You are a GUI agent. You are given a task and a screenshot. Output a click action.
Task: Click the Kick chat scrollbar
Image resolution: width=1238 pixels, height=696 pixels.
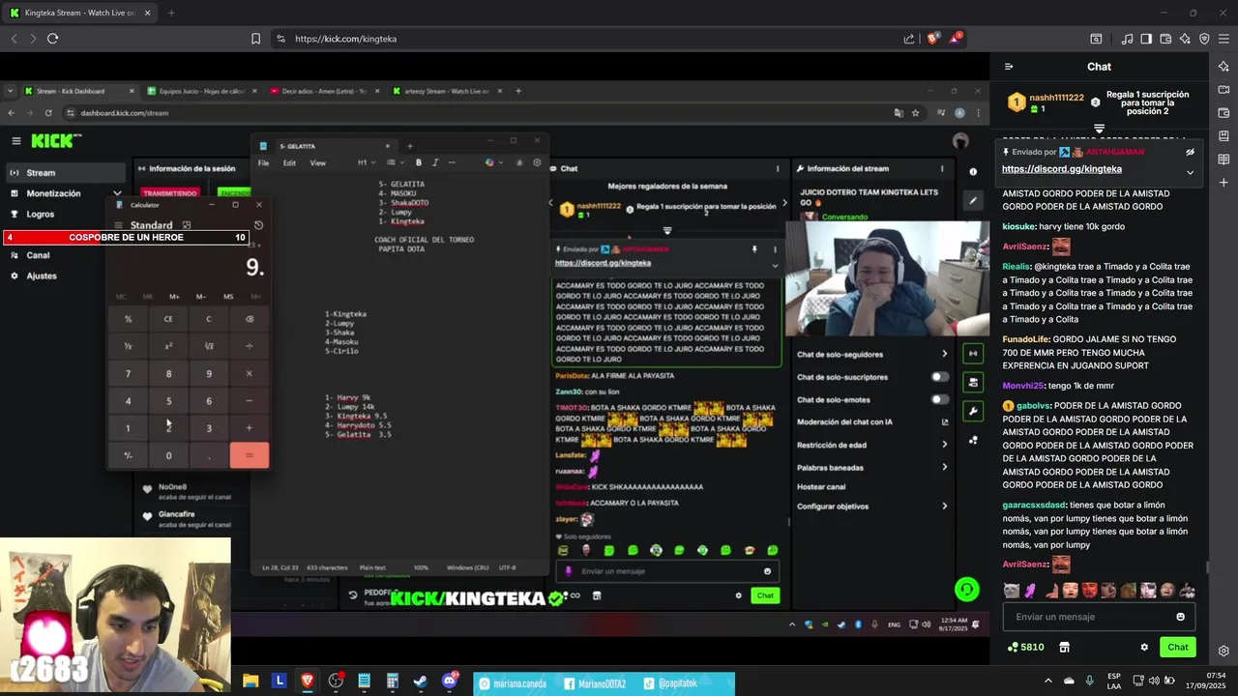(x=1207, y=566)
